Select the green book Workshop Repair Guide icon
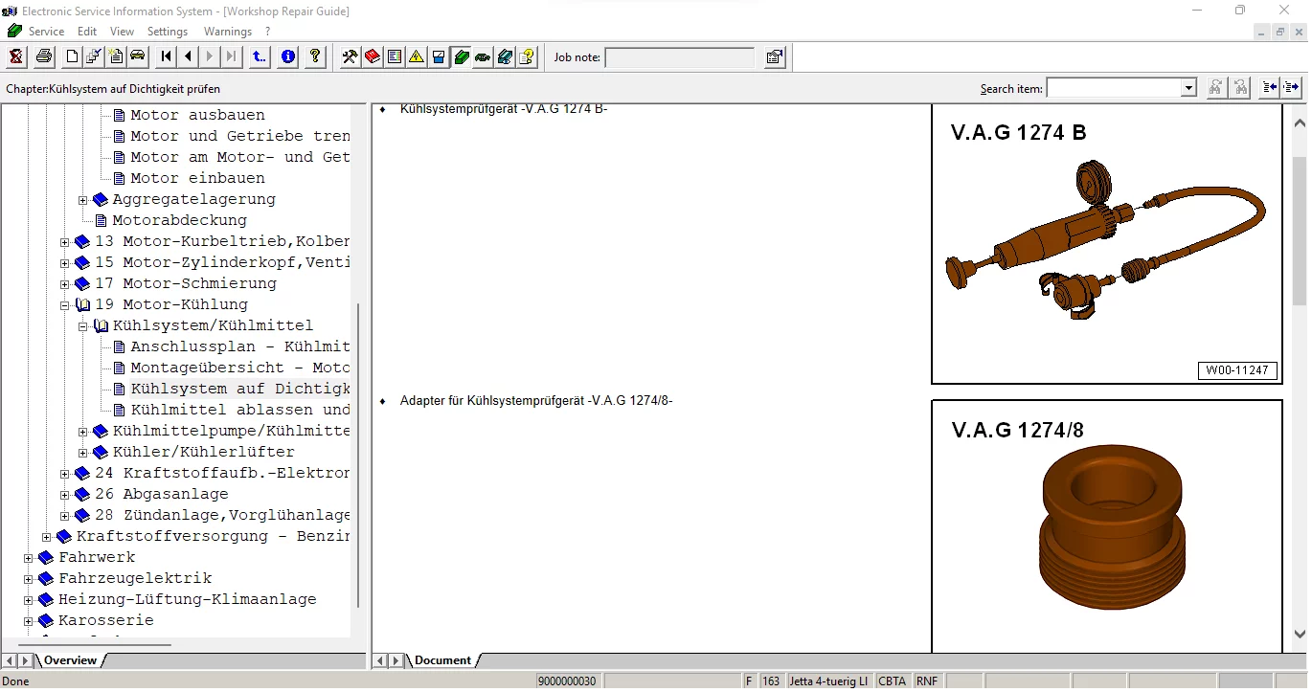Screen dimensions: 1312x692 461,56
